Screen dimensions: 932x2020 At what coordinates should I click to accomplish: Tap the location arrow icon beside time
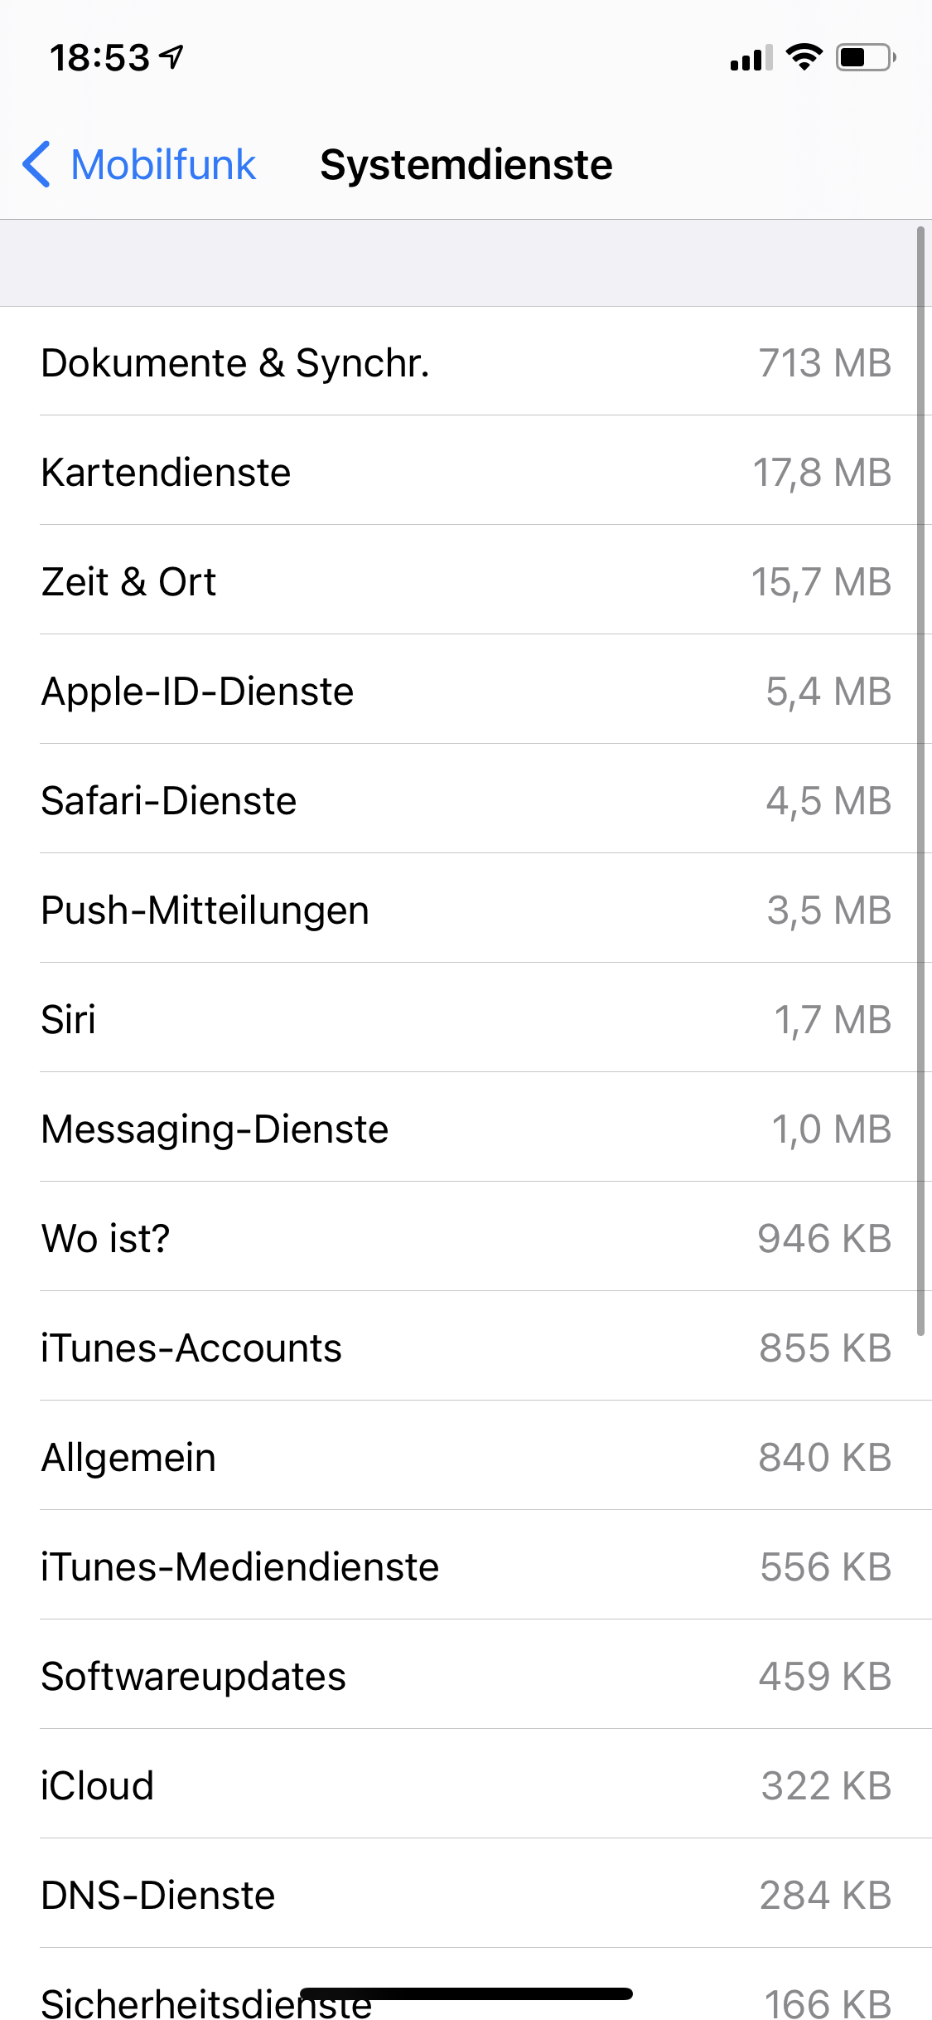tap(172, 56)
